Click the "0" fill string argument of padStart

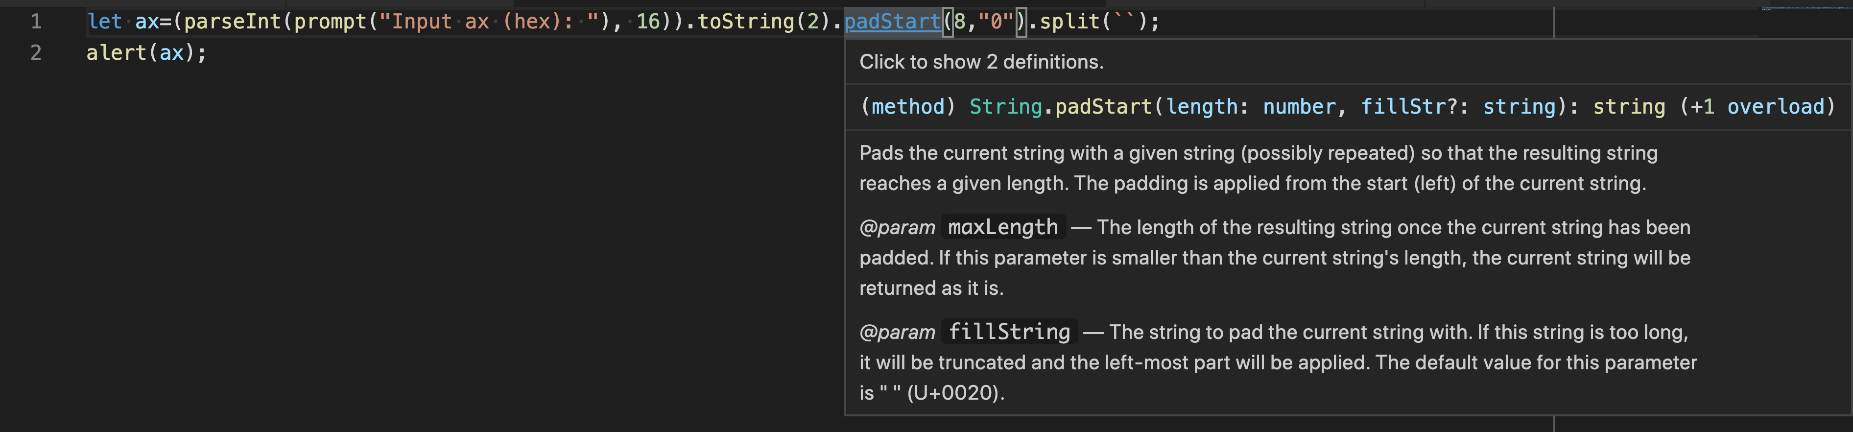point(996,21)
